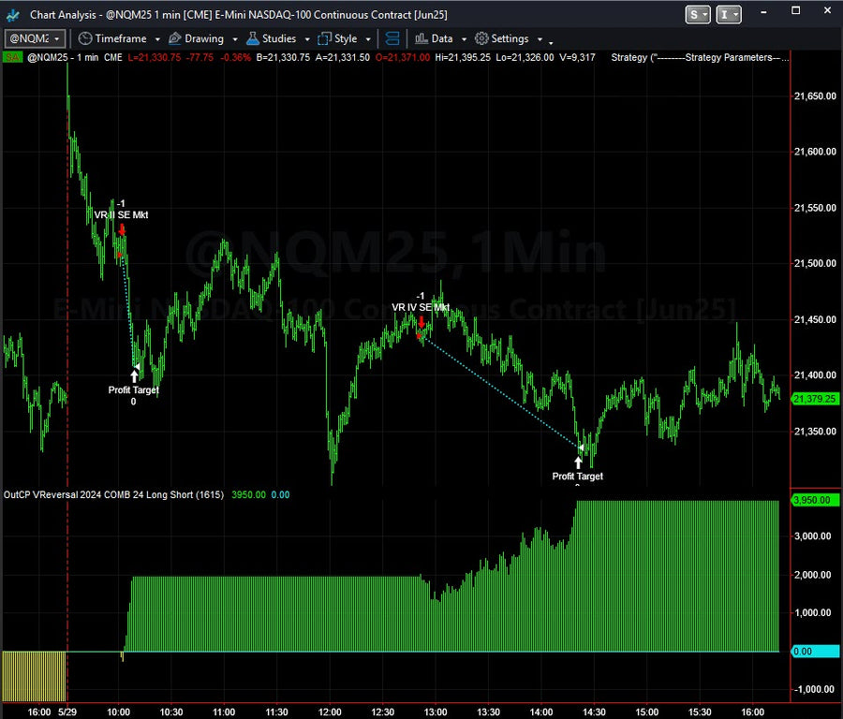Click the red short arrow under VR II SE Mkt

click(x=122, y=230)
